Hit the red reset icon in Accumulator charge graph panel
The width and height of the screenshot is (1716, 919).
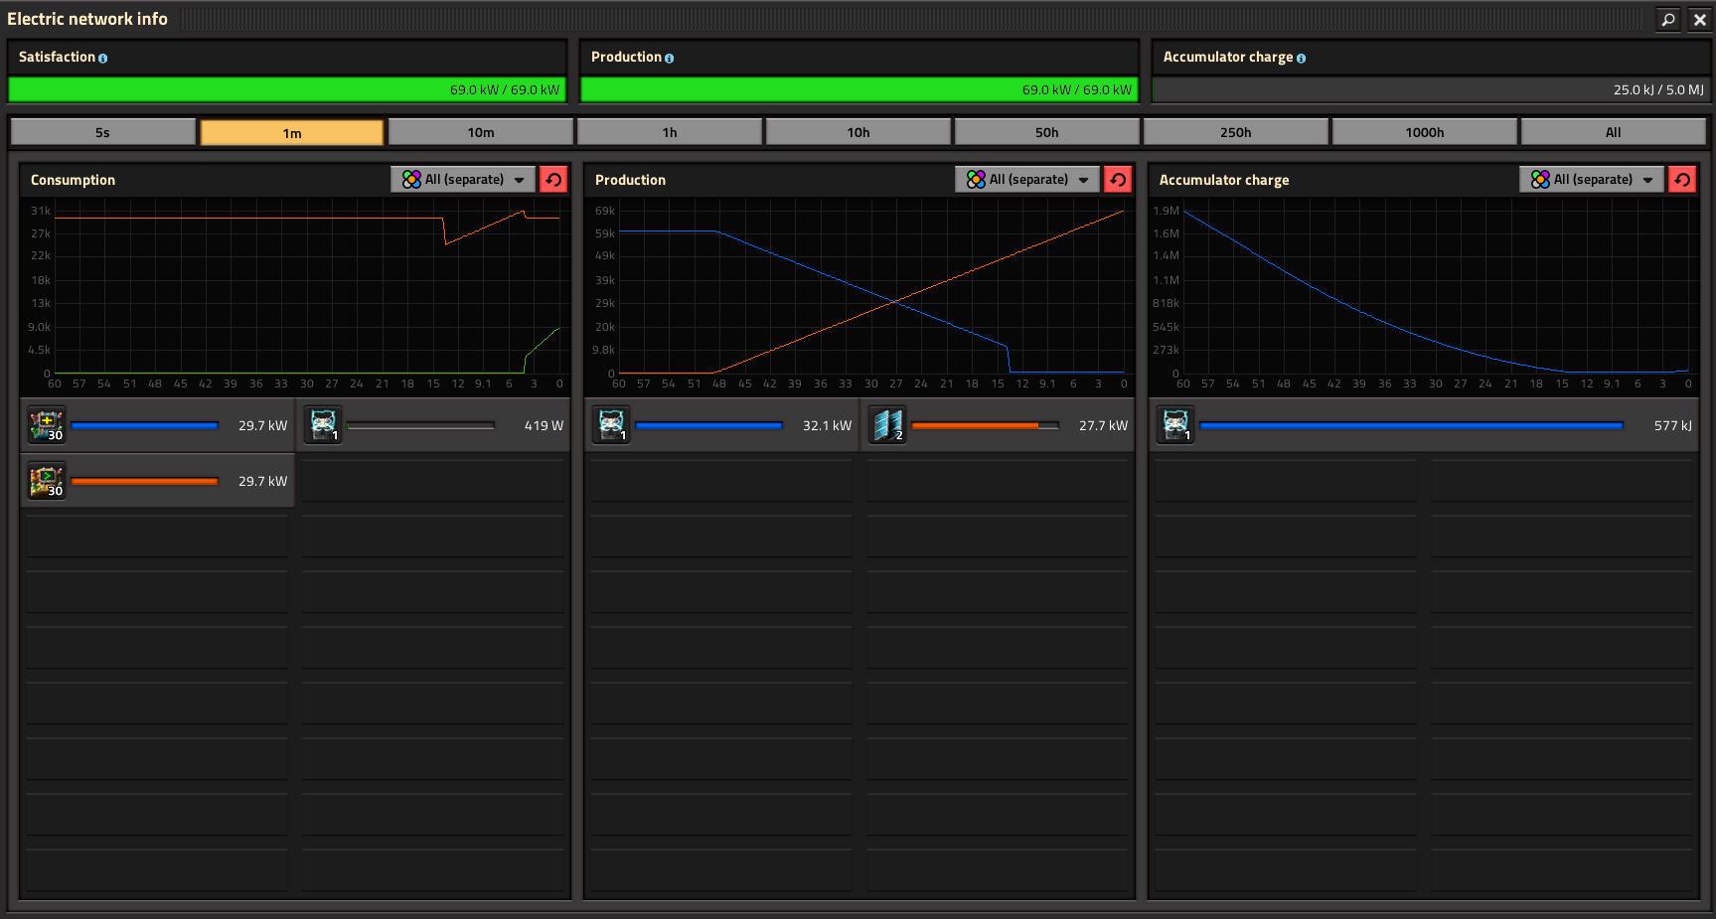[x=1682, y=180]
